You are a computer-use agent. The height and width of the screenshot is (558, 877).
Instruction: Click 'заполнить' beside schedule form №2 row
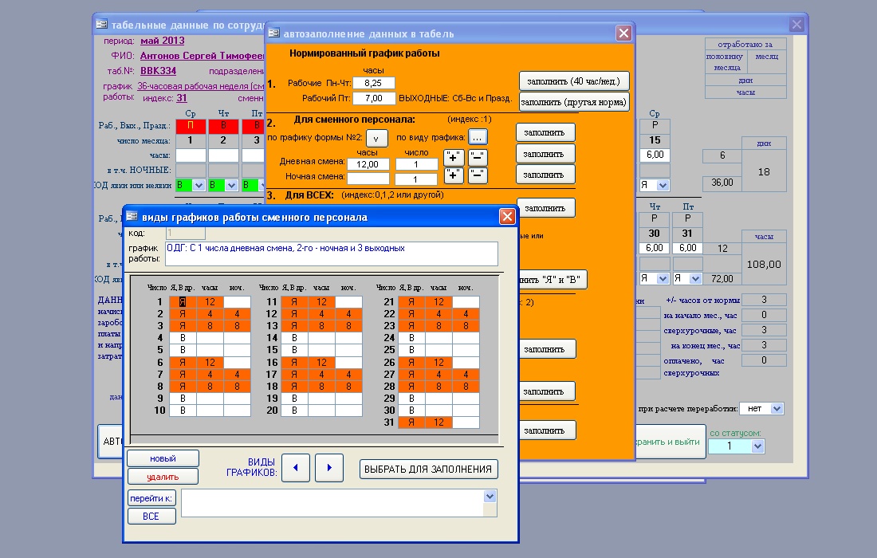click(x=545, y=132)
